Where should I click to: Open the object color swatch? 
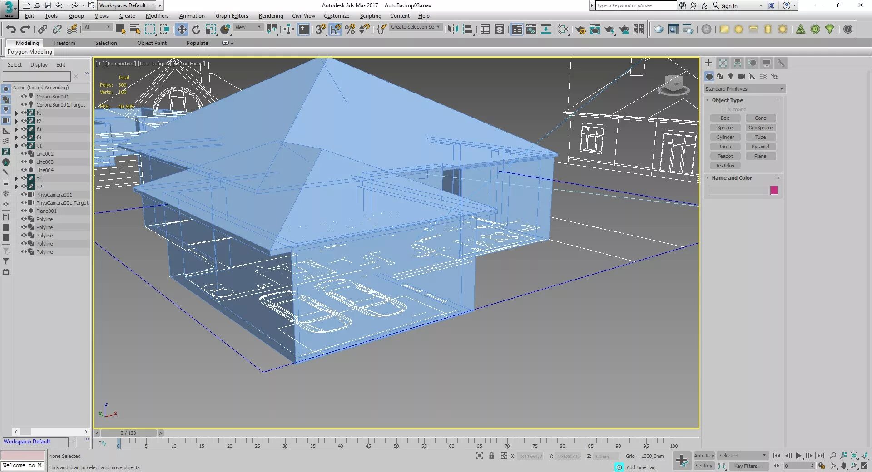[x=774, y=190]
